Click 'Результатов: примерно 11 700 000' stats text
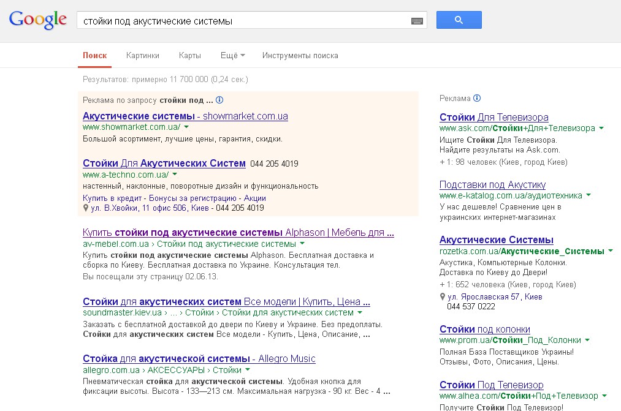The width and height of the screenshot is (621, 411). (x=165, y=79)
